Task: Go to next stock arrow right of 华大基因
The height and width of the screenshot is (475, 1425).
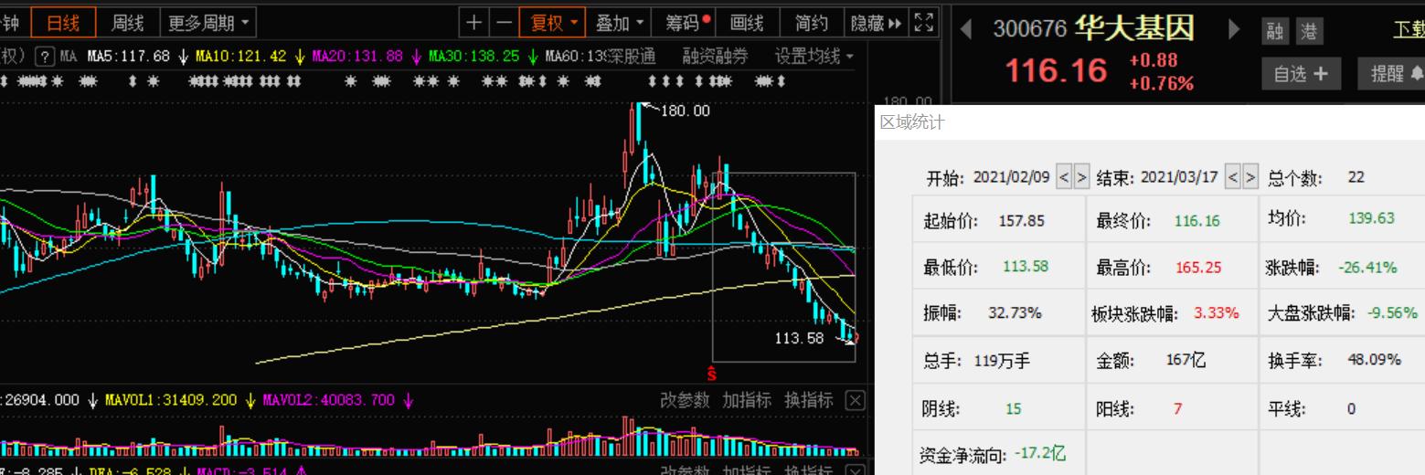Action: pyautogui.click(x=1235, y=29)
